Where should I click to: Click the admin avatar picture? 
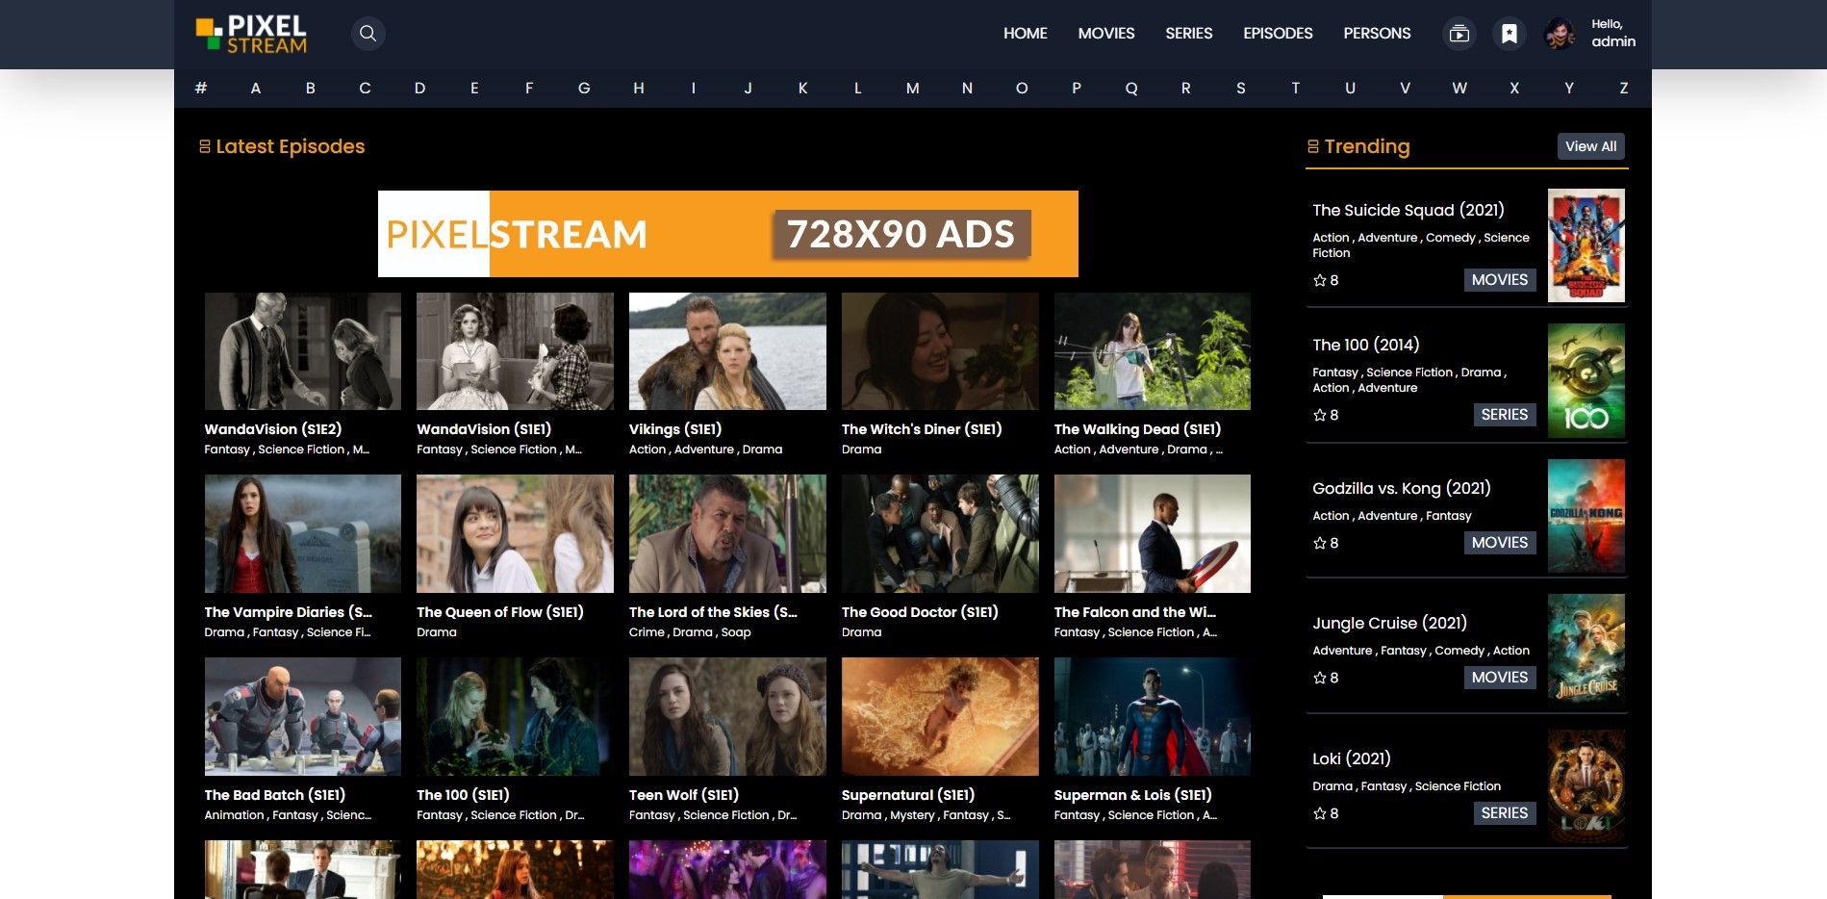[1561, 34]
